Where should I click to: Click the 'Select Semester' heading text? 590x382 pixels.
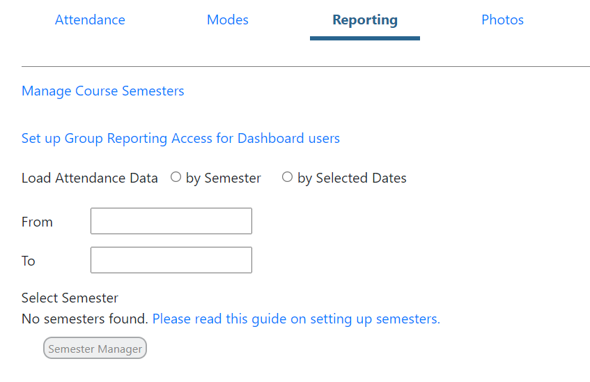tap(70, 298)
